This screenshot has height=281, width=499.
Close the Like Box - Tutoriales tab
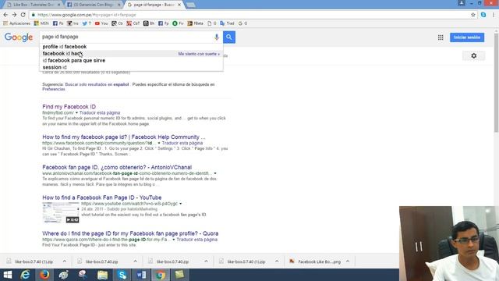(x=59, y=5)
